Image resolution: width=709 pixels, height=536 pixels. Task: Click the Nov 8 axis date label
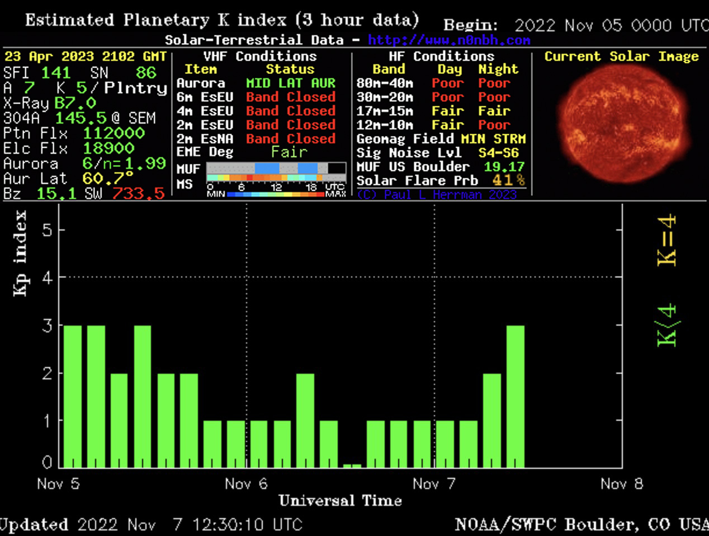(622, 483)
